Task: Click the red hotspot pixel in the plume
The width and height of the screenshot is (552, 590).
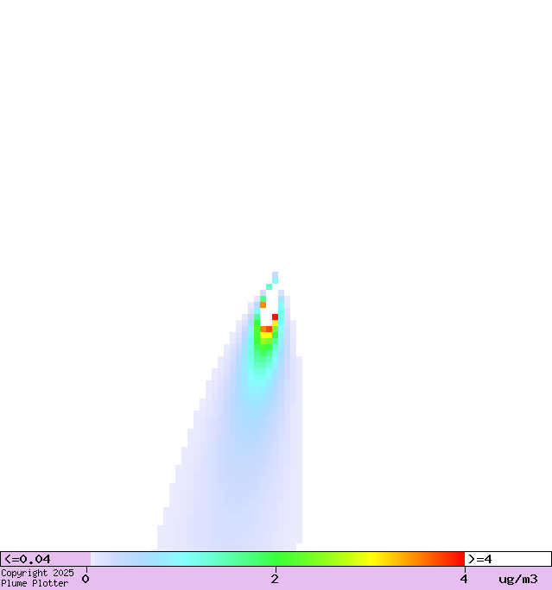Action: (x=275, y=317)
